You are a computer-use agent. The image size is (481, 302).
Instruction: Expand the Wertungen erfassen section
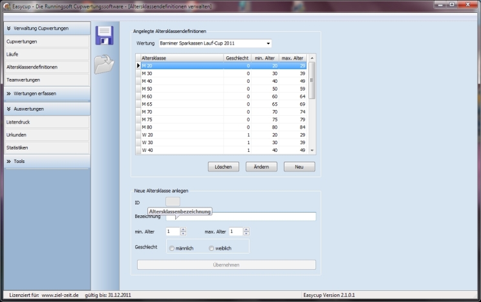pyautogui.click(x=8, y=93)
